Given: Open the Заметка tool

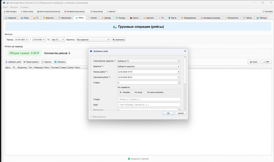Looking at the screenshot, I should coord(111,12).
